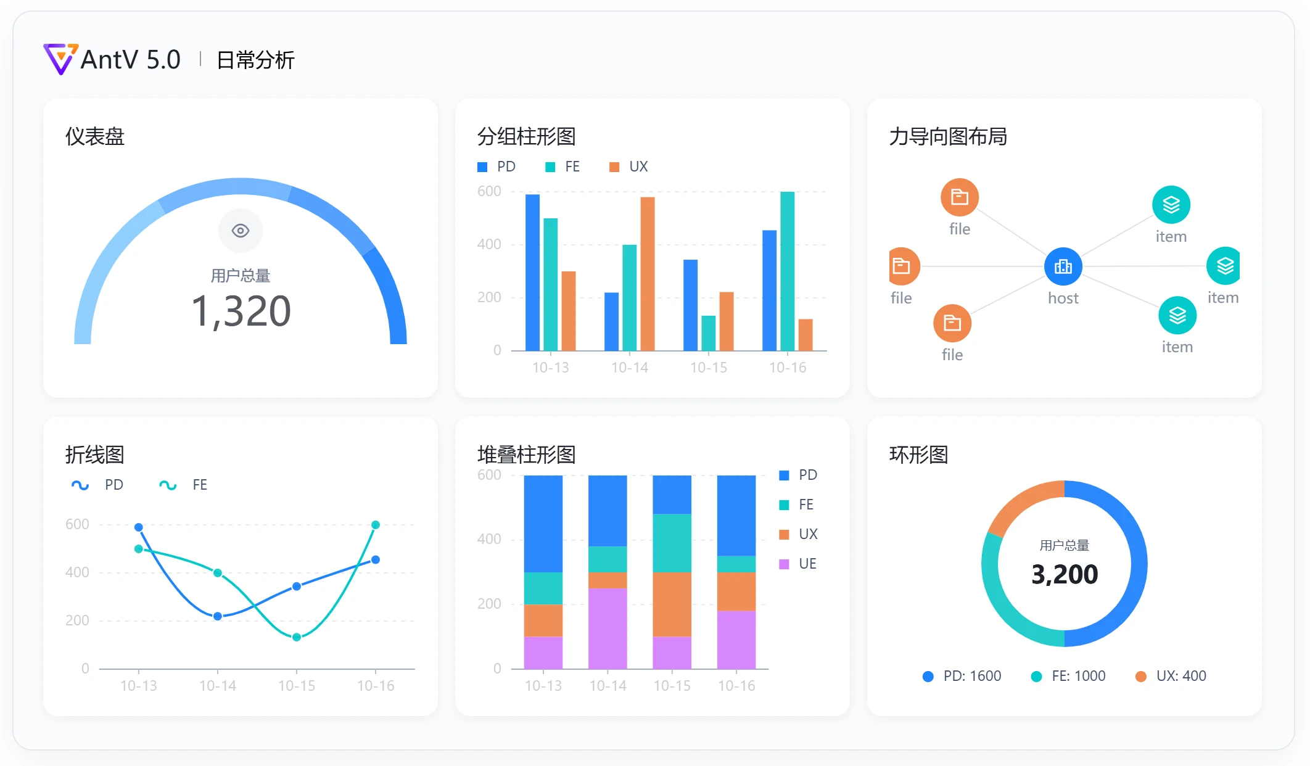This screenshot has height=766, width=1310.
Task: Click the eye icon in the gauge
Action: tap(241, 231)
